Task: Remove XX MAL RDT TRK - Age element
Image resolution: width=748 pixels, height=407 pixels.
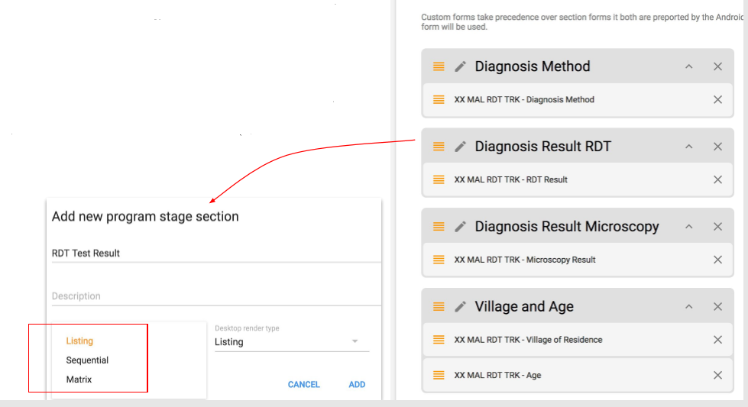Action: [x=717, y=375]
